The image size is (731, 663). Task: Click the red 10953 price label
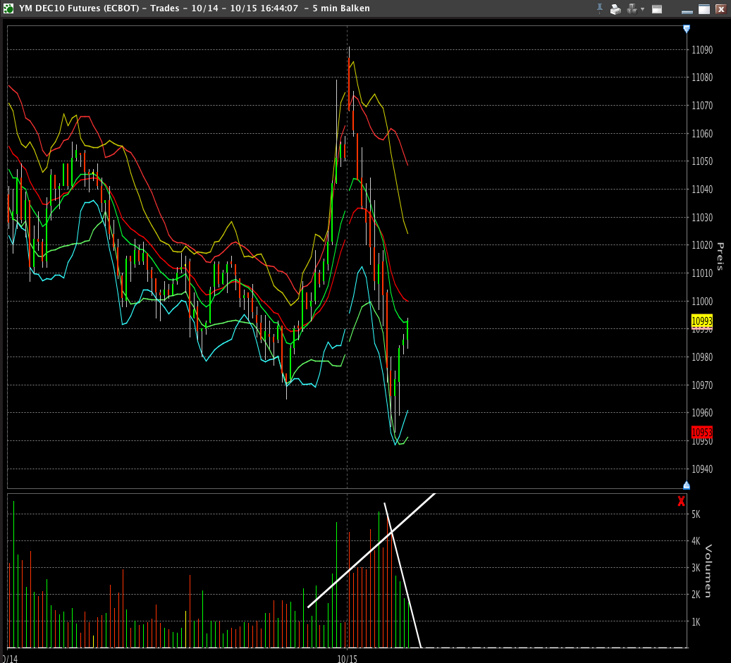click(701, 432)
